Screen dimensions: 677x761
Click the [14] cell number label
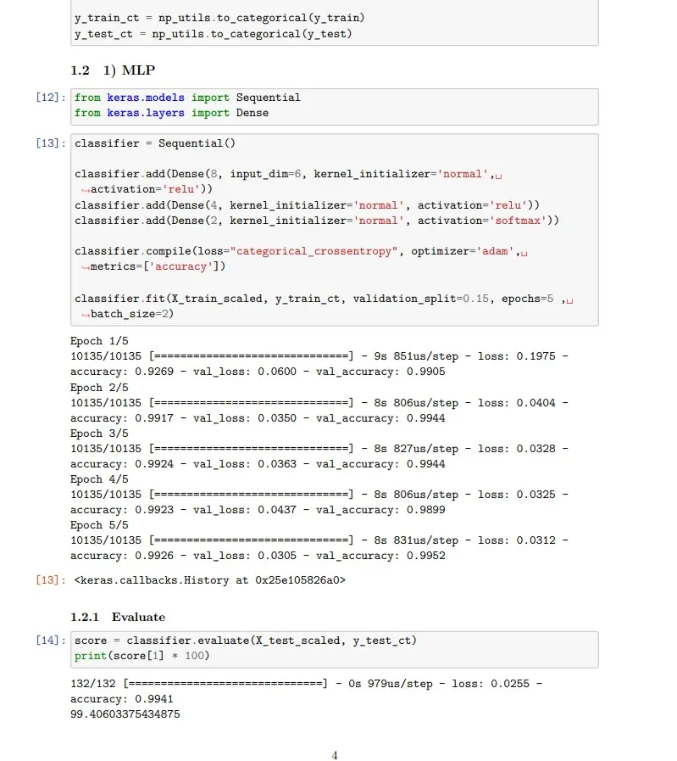(52, 641)
